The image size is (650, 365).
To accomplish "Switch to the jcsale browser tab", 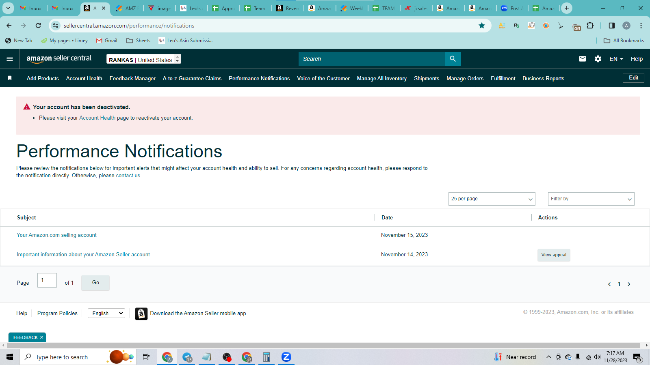I will coord(416,8).
